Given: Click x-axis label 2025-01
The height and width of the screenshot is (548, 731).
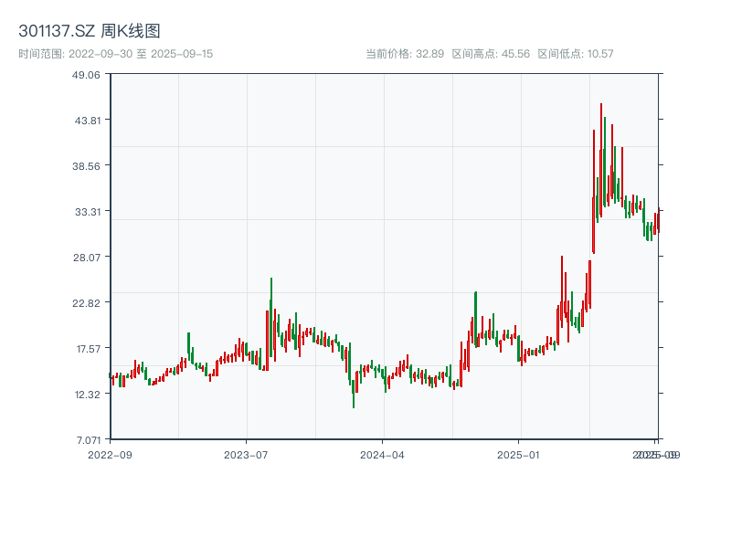Looking at the screenshot, I should click(518, 455).
